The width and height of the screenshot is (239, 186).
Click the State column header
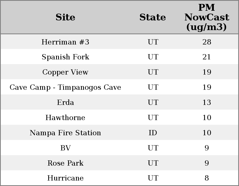coord(153,17)
